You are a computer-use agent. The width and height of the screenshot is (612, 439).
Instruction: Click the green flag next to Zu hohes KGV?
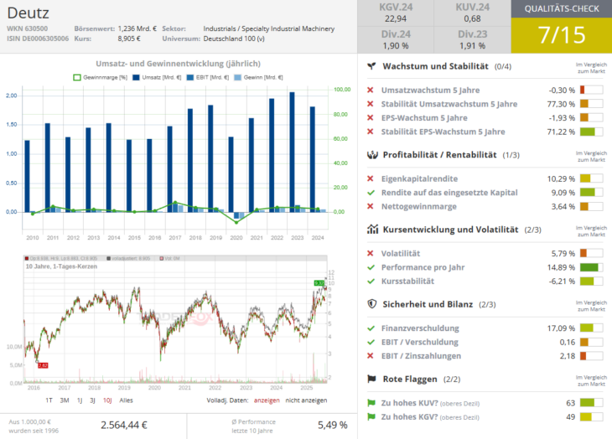click(371, 416)
